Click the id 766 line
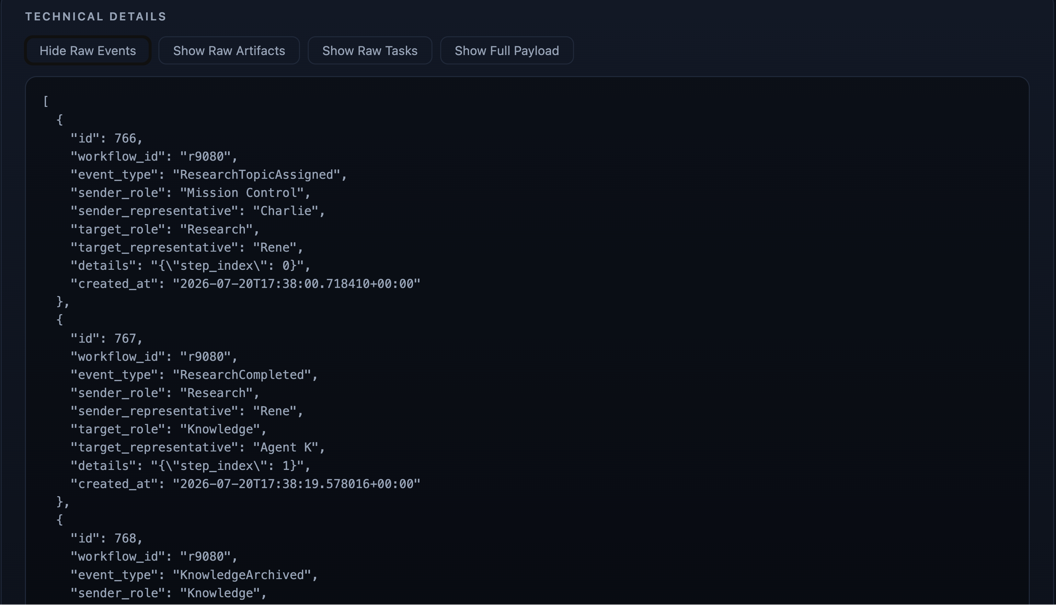Screen dimensions: 1056x605 tap(106, 138)
